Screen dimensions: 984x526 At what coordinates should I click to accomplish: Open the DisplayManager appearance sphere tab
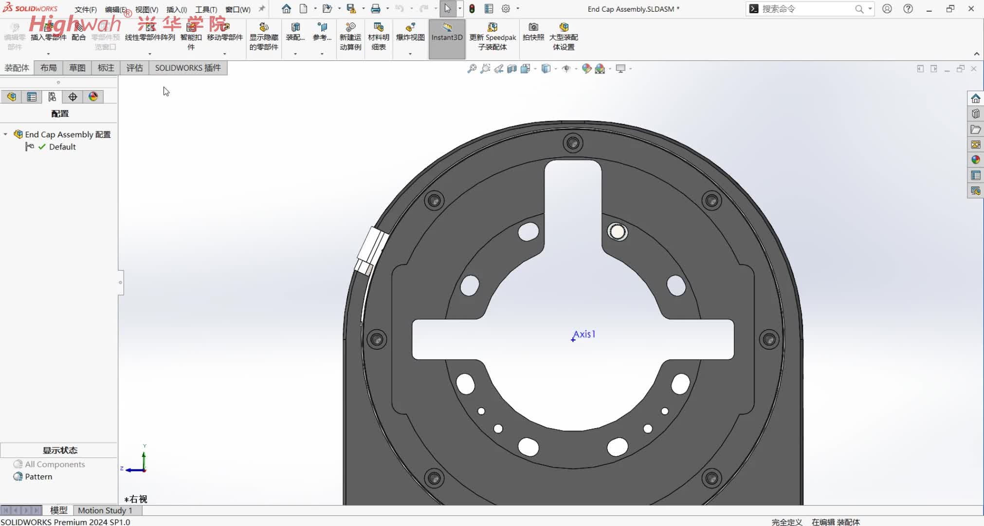pyautogui.click(x=93, y=97)
